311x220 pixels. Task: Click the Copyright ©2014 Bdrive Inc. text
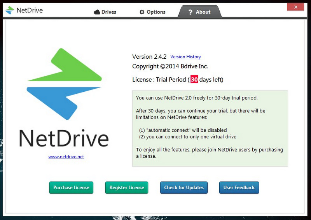tap(170, 66)
